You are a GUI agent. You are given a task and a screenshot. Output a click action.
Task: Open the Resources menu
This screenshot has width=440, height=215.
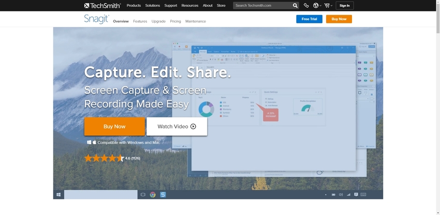[x=189, y=5]
